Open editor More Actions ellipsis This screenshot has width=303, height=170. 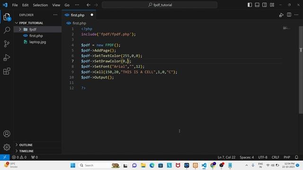296,15
